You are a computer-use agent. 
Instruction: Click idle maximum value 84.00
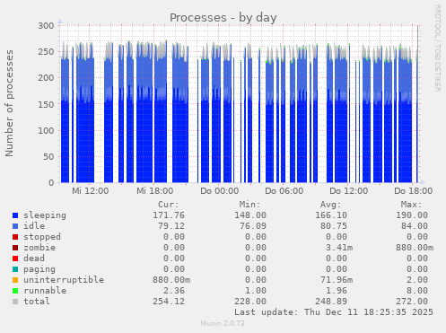415,226
